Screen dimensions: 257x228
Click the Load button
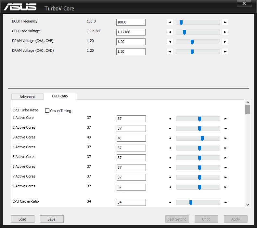[22, 219]
